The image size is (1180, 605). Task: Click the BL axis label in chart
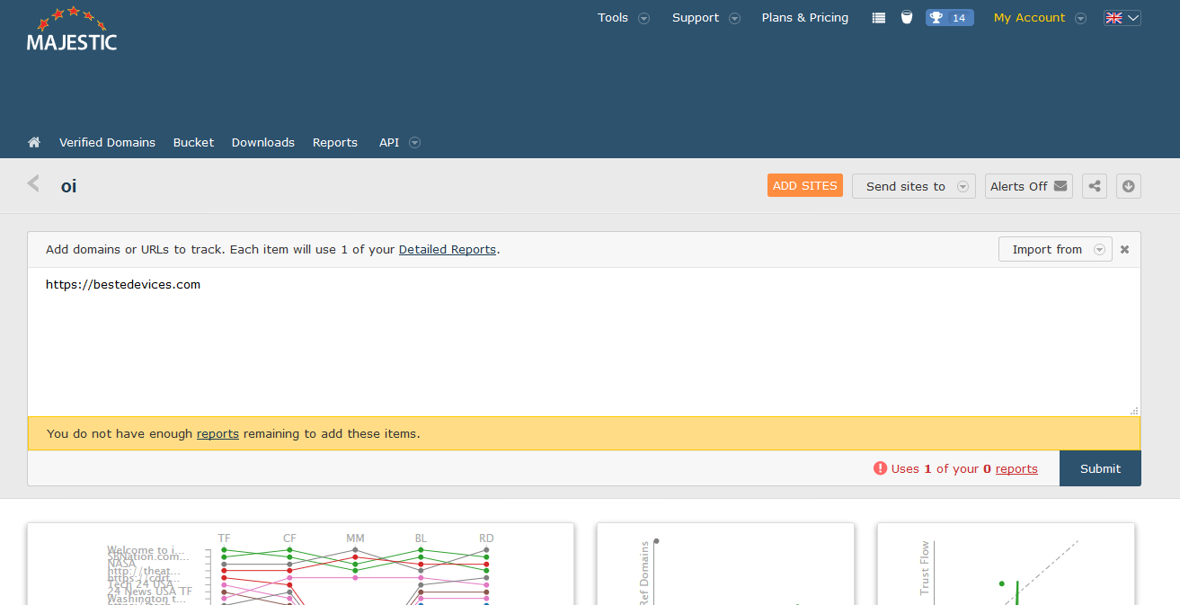421,538
